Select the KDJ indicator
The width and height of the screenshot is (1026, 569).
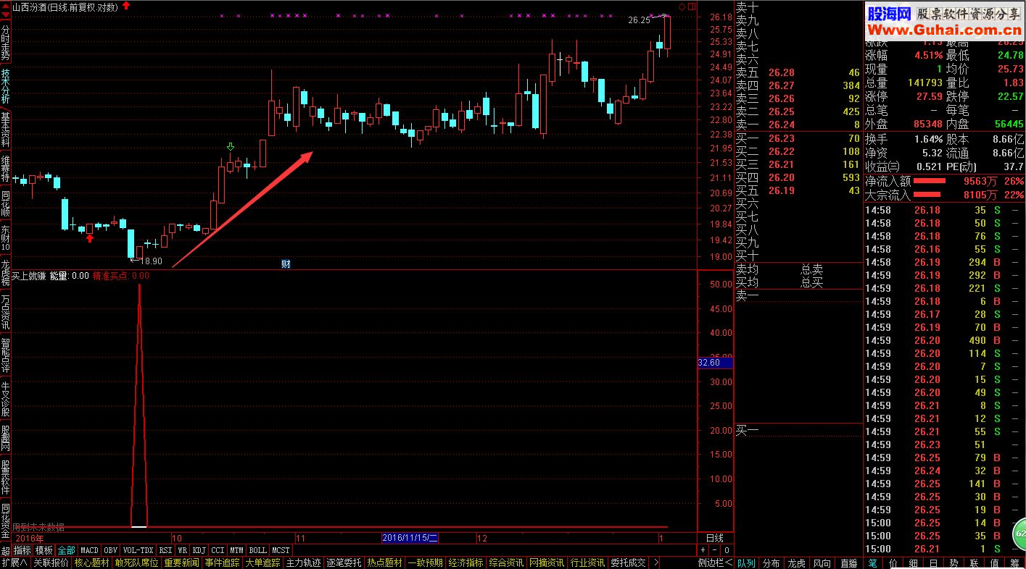coord(199,551)
